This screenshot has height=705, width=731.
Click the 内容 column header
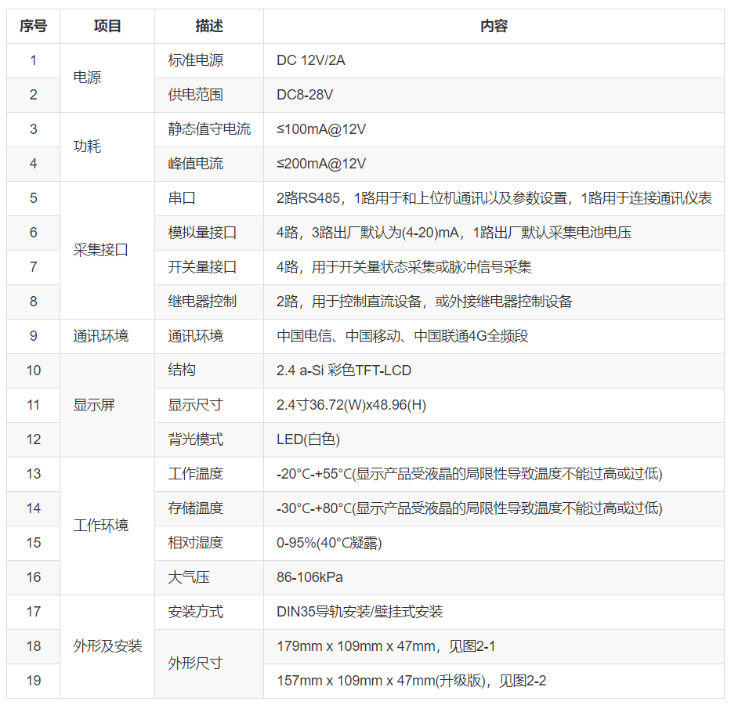[x=494, y=26]
